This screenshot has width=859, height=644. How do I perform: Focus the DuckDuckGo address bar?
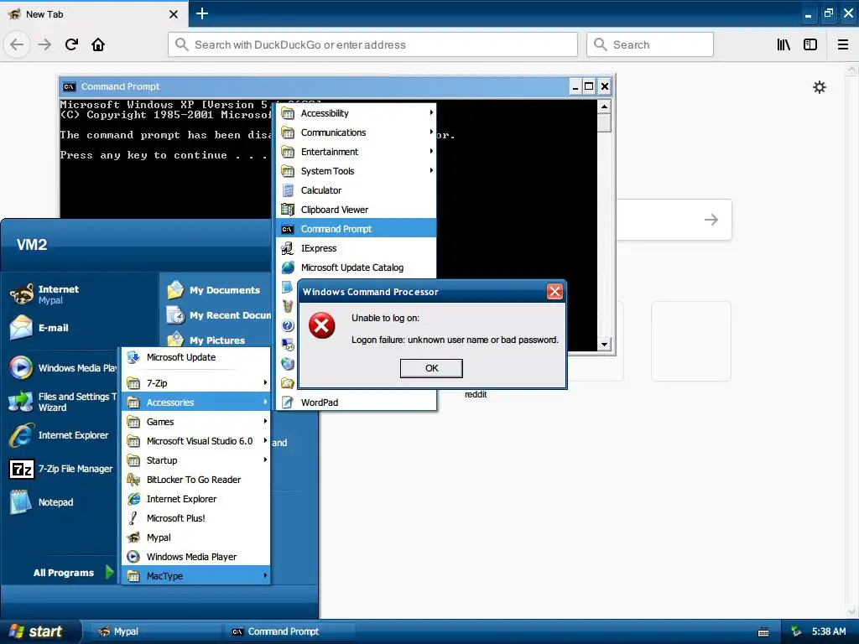pos(372,44)
